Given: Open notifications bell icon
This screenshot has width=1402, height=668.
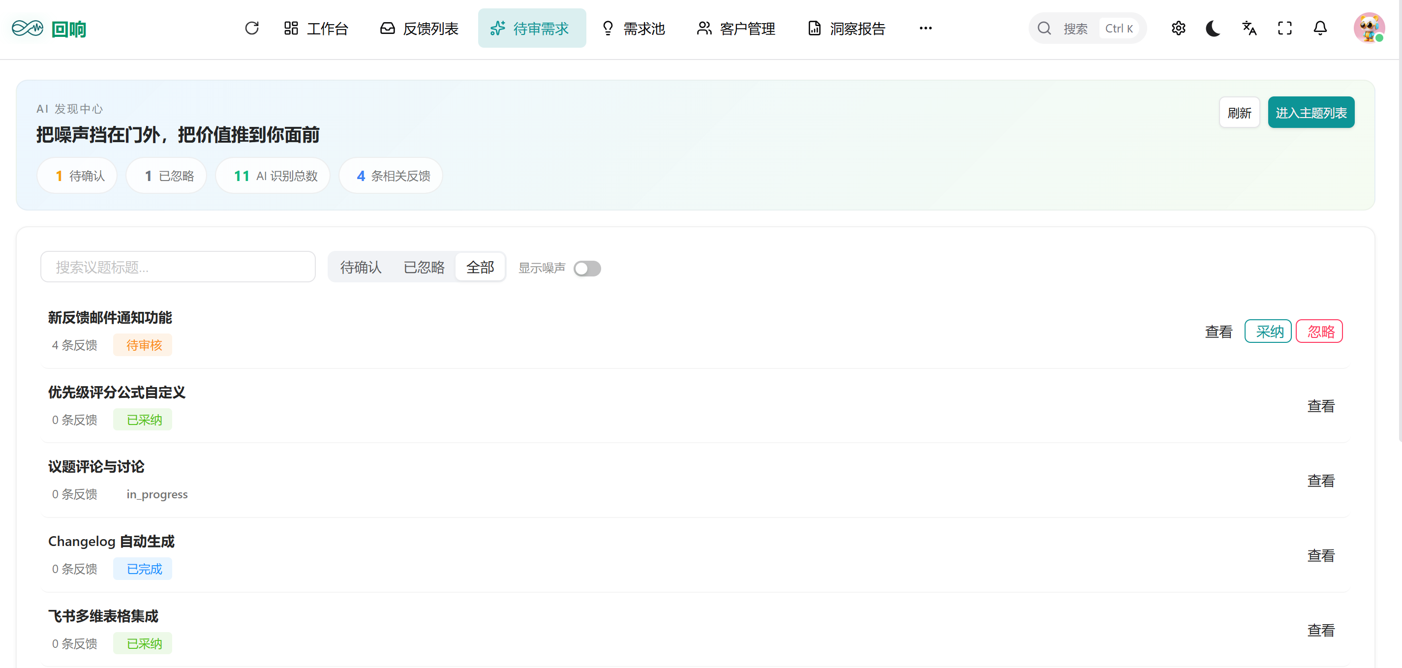Looking at the screenshot, I should [x=1320, y=29].
